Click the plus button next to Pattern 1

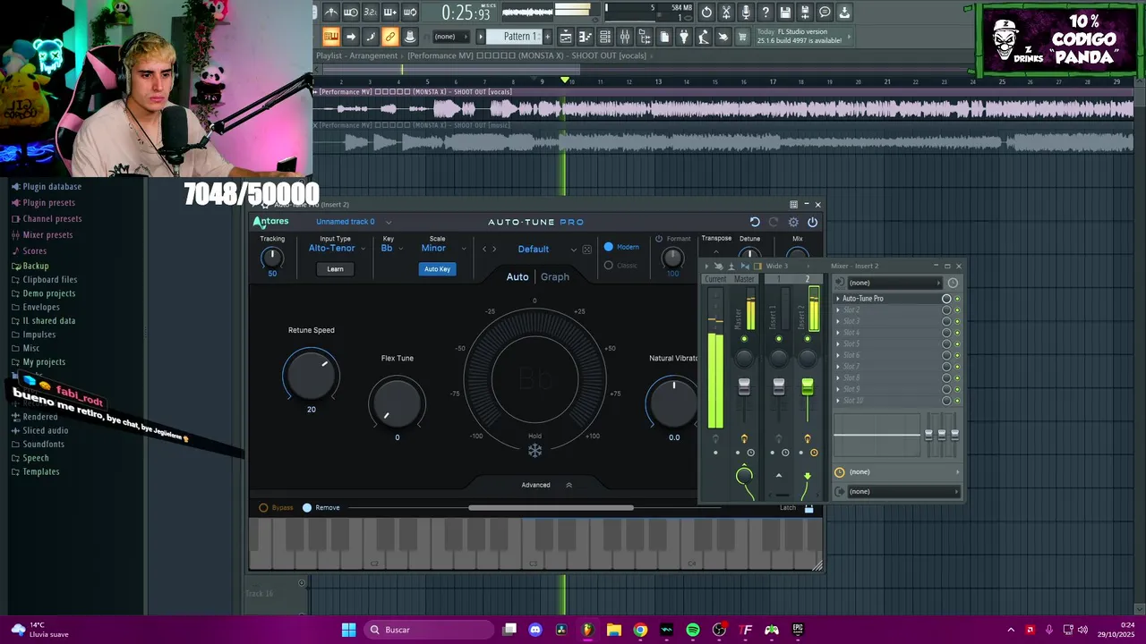[x=547, y=37]
